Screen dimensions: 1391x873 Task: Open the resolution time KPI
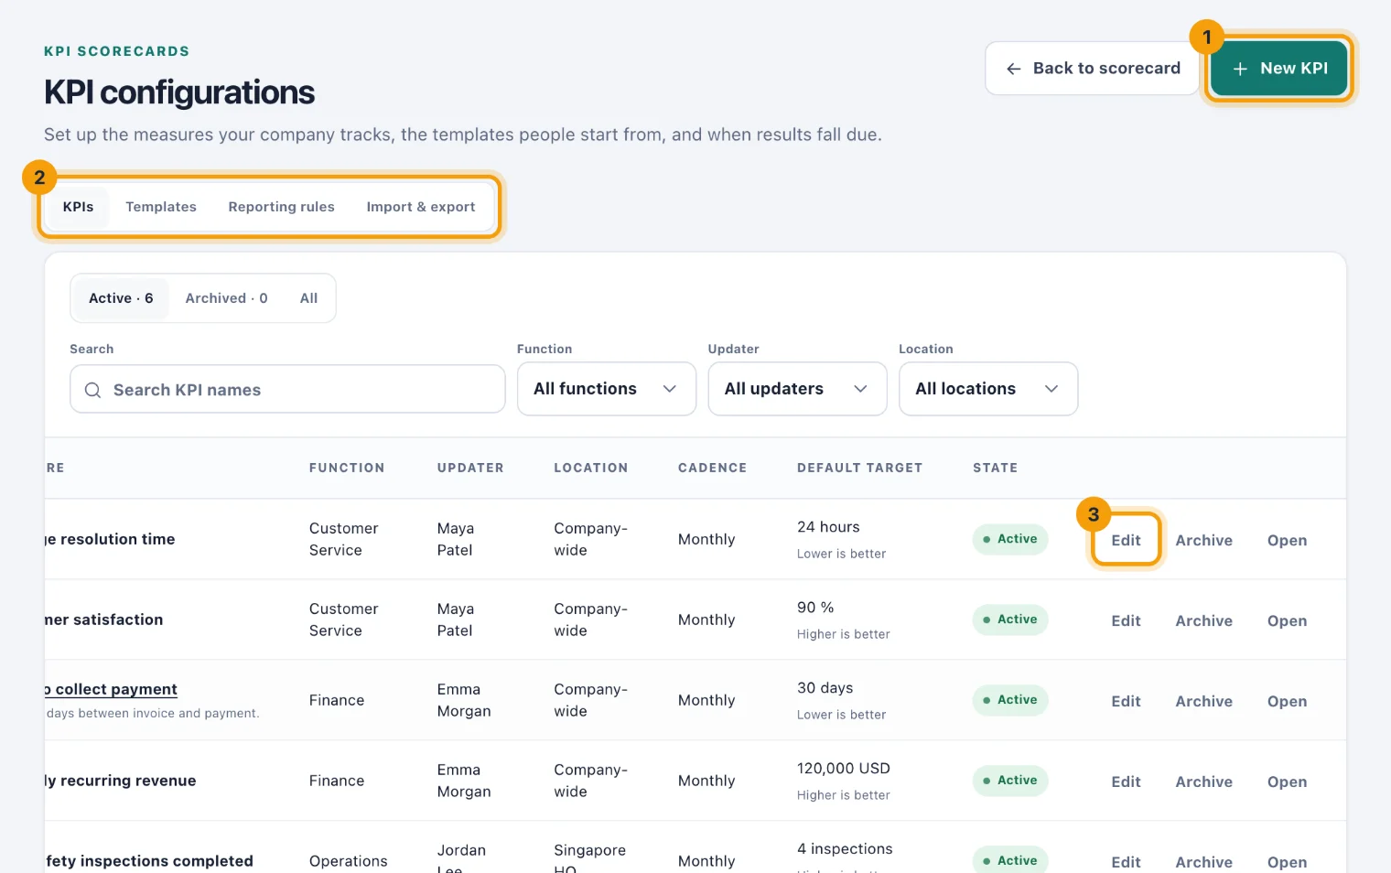(1287, 540)
